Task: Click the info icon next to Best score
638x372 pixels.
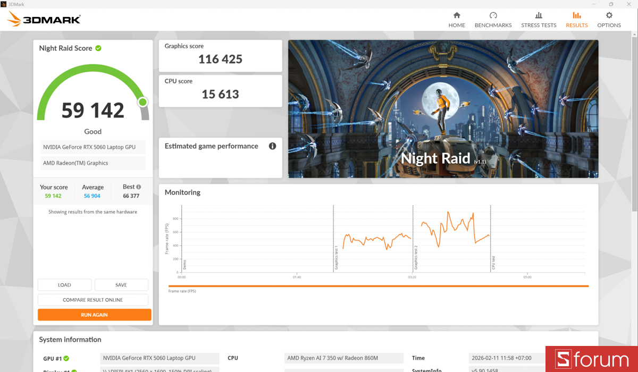Action: (x=139, y=186)
